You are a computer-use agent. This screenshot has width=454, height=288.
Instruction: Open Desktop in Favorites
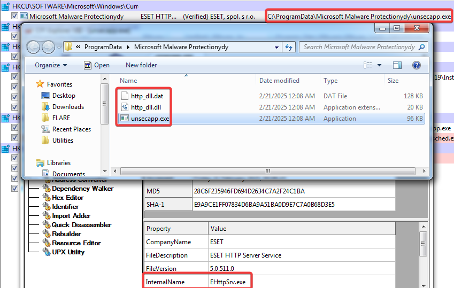pyautogui.click(x=64, y=96)
